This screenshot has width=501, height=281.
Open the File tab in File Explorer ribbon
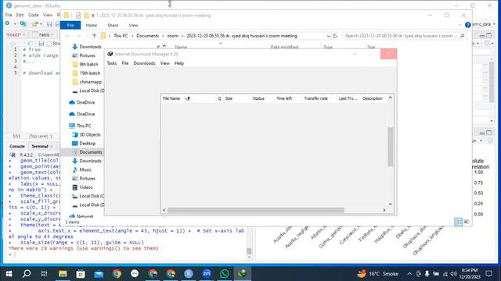click(70, 25)
